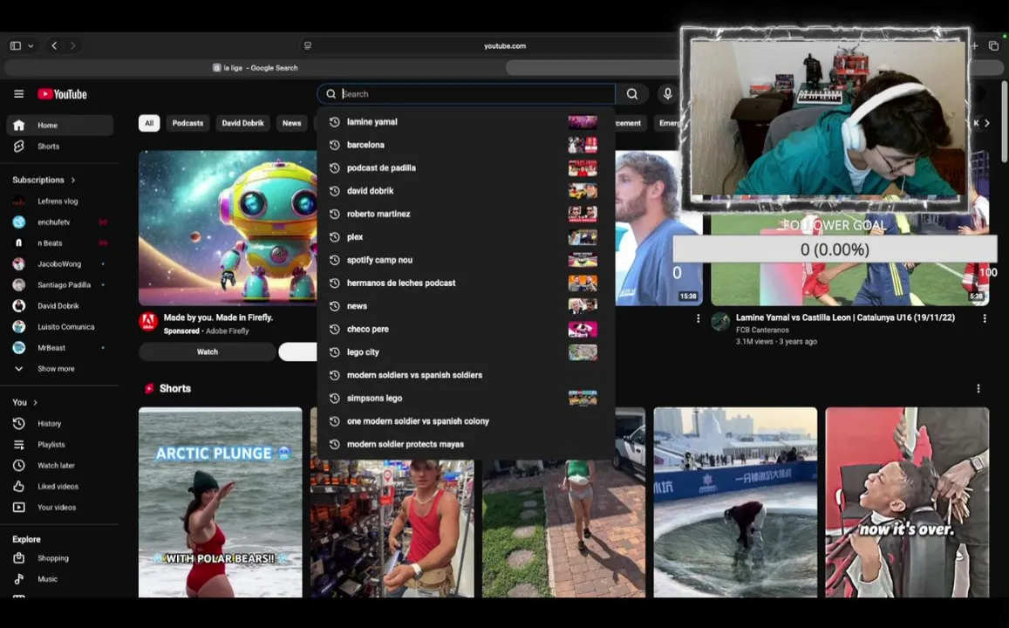Select the Podcasts filter chip
Screen dimensions: 1009x628
[x=187, y=123]
